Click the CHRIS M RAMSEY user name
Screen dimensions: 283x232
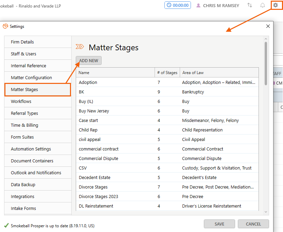pyautogui.click(x=221, y=6)
